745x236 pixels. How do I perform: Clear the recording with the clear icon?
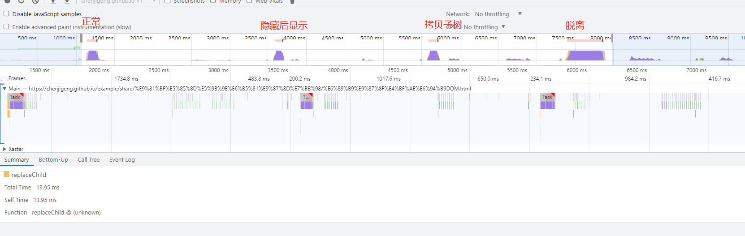(35, 1)
